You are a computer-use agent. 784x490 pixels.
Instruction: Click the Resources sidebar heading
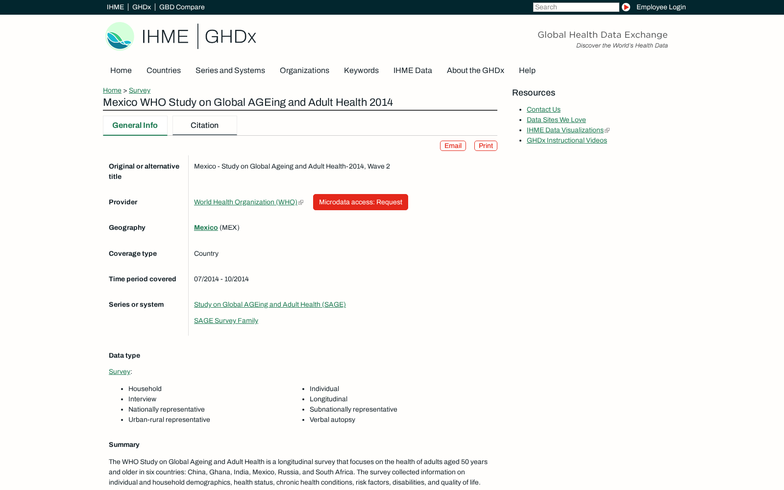(534, 93)
